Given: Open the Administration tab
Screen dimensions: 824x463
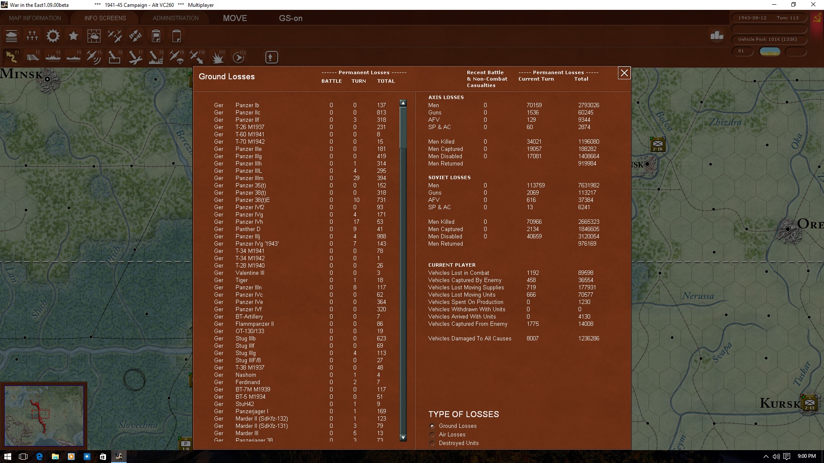Looking at the screenshot, I should point(176,18).
